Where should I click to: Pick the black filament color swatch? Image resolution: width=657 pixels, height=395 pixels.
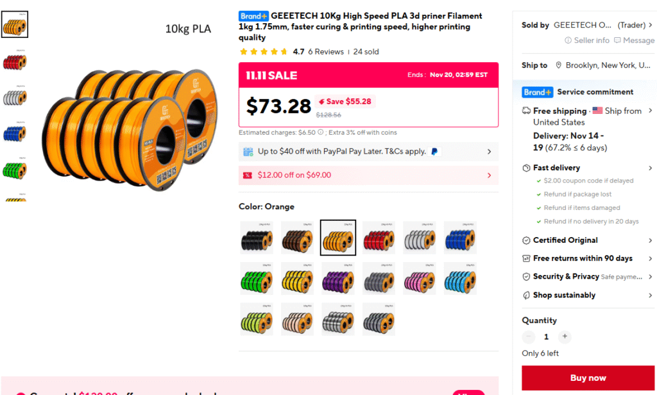257,238
